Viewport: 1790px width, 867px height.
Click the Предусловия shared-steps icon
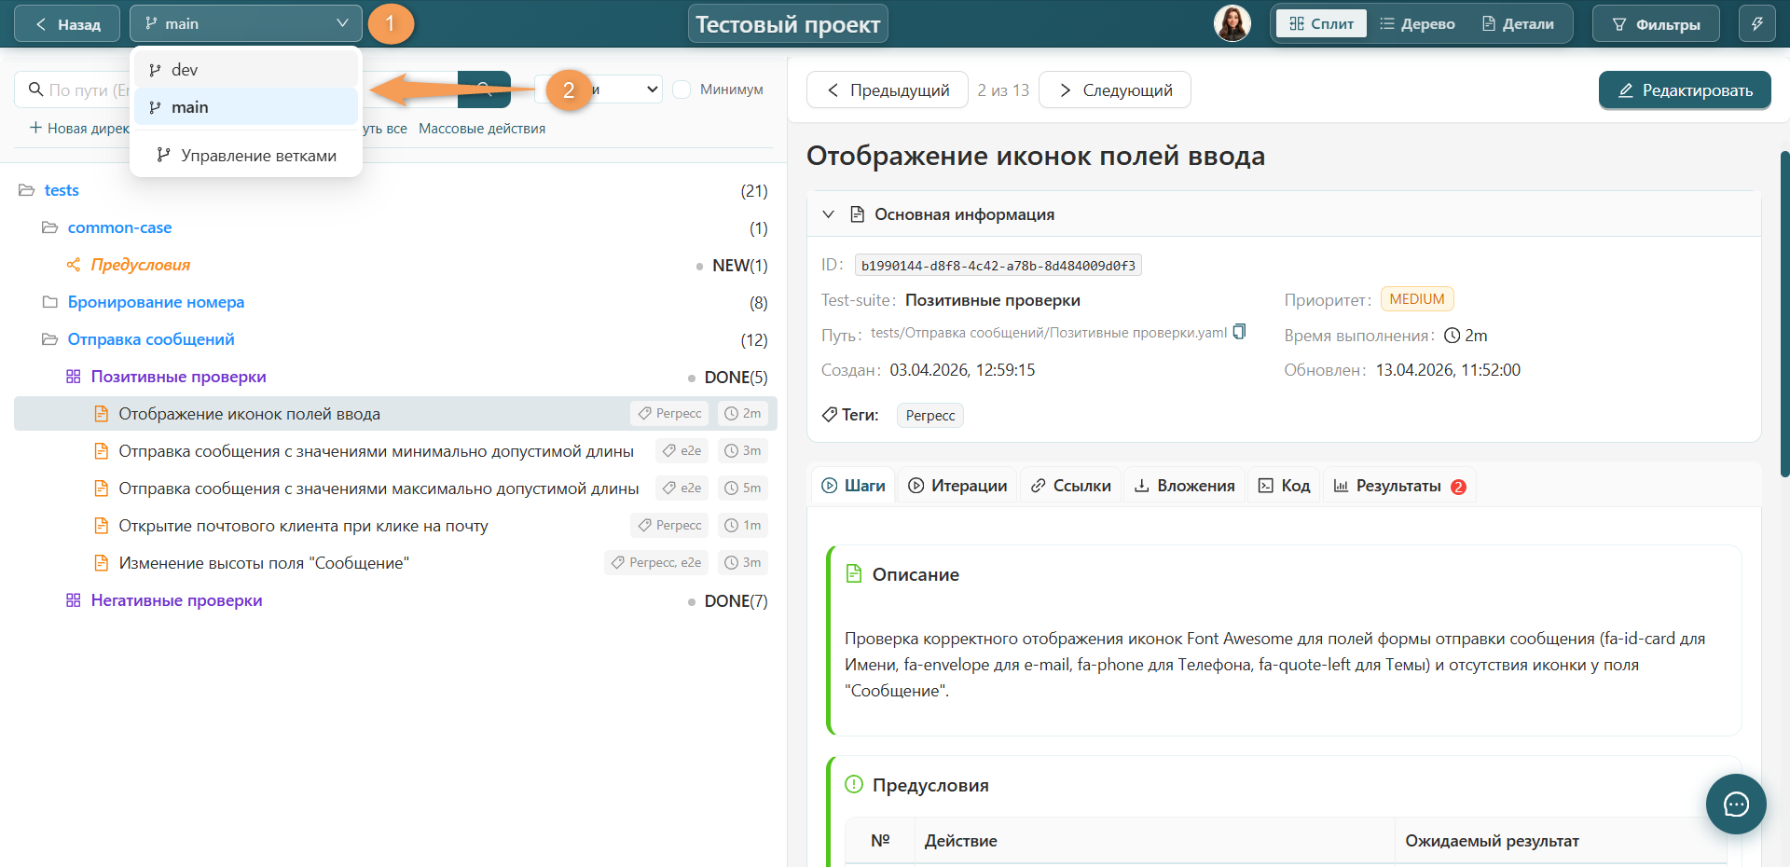[x=74, y=265]
